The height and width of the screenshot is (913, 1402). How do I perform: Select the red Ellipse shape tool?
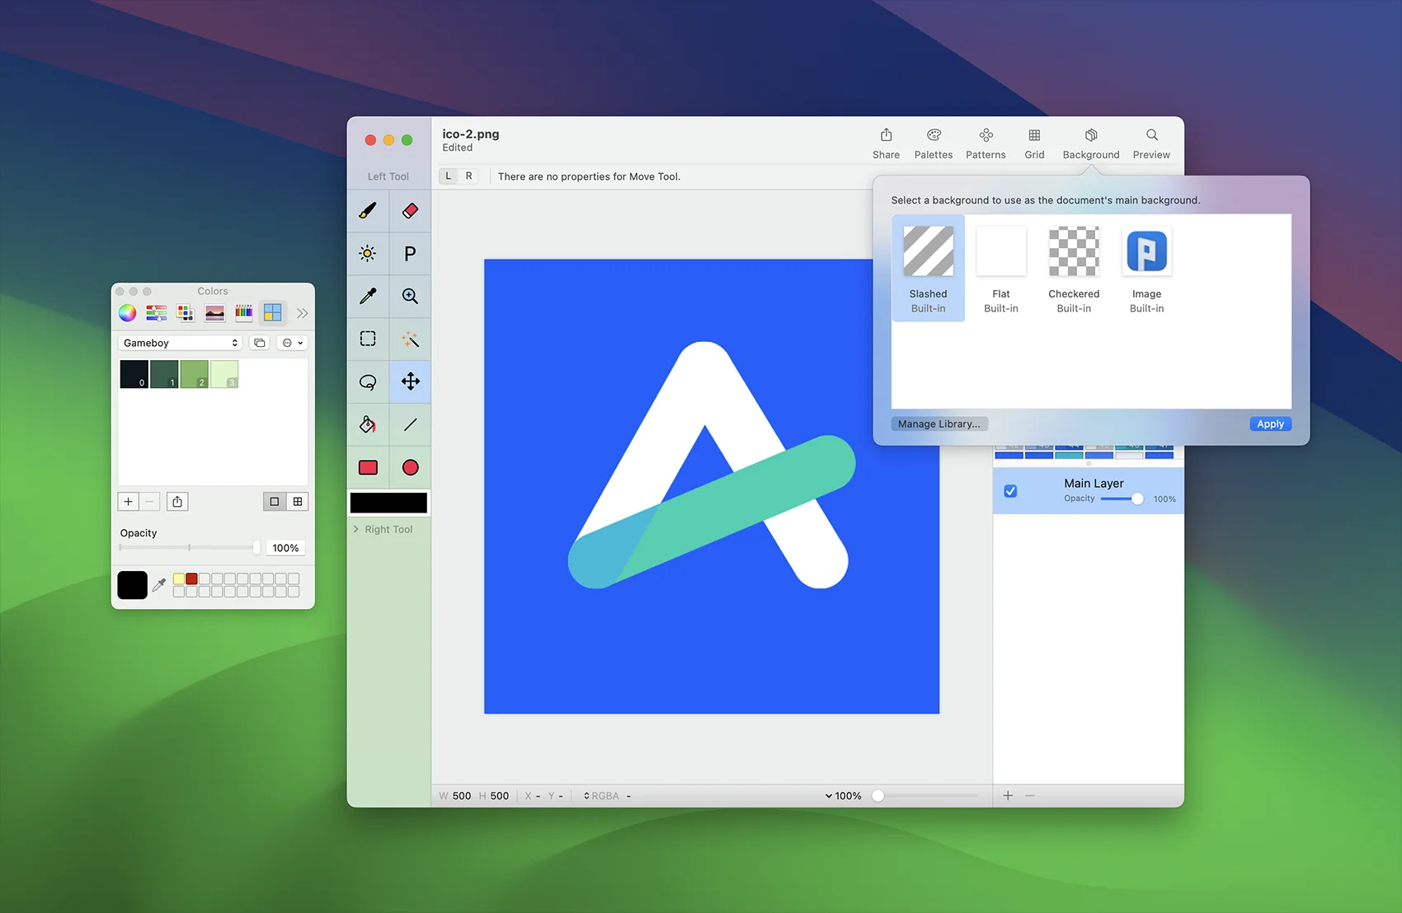[x=410, y=467]
